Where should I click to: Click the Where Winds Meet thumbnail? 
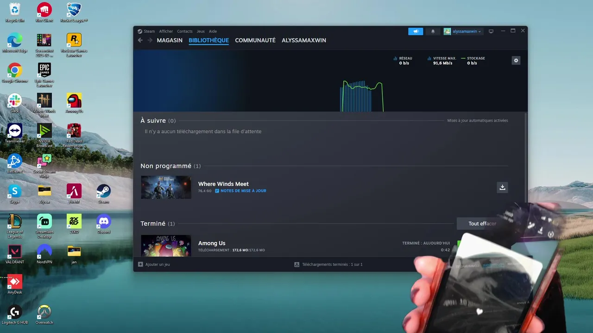pyautogui.click(x=166, y=187)
